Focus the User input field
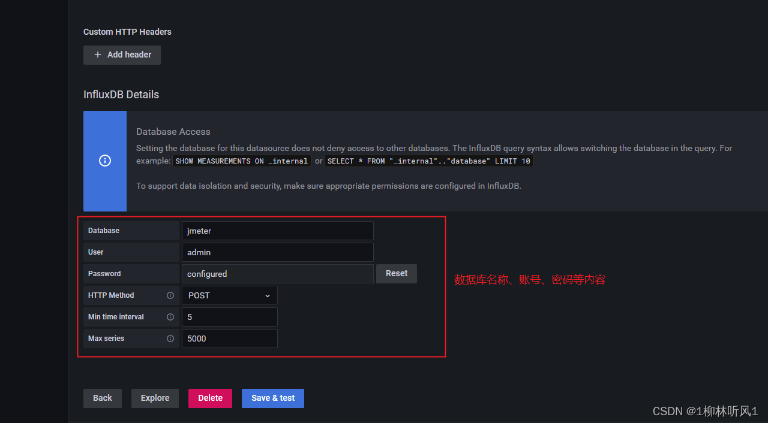 click(x=278, y=252)
